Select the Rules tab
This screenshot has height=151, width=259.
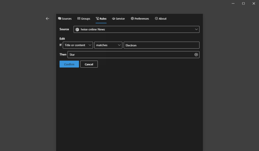pos(101,19)
